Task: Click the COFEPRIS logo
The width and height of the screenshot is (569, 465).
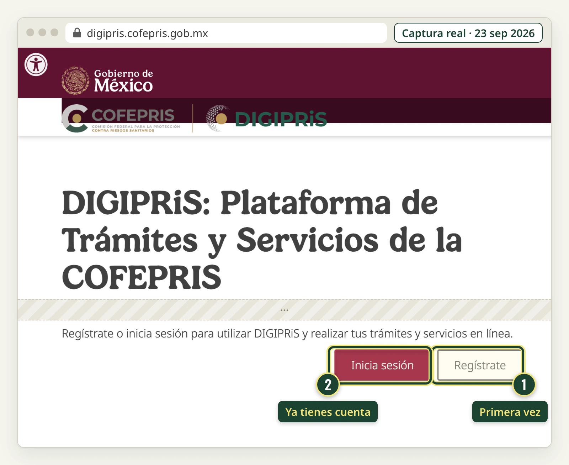Action: [121, 119]
